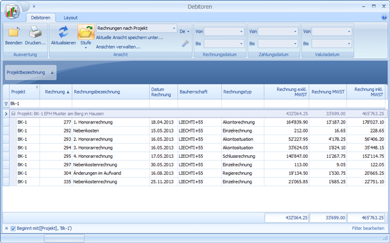This screenshot has height=243, width=390.
Task: Sort by Rechnungstyp column header
Action: (x=242, y=92)
